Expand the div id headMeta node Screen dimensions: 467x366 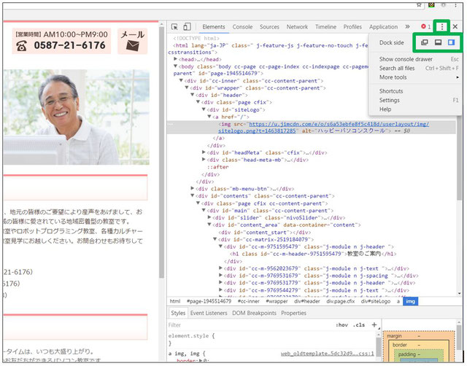pos(204,152)
